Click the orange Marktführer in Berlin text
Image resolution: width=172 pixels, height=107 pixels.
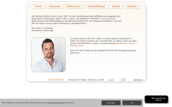tap(103, 45)
